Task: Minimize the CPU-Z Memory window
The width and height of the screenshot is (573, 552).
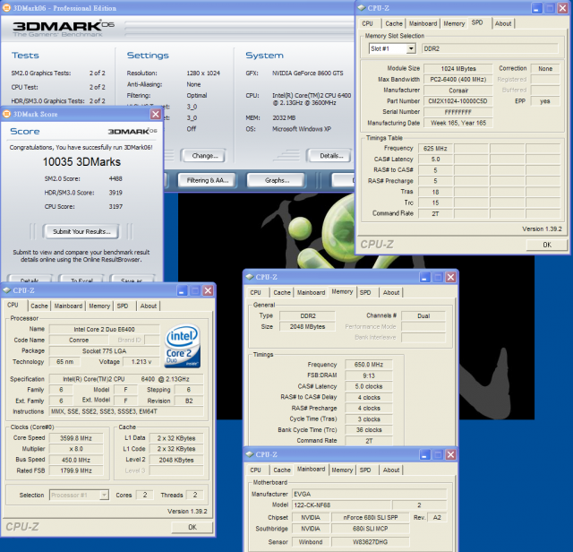Action: click(424, 277)
